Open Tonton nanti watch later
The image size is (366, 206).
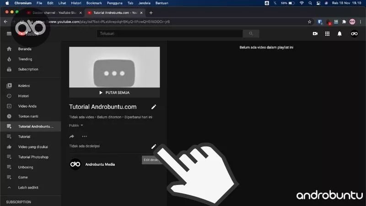[31, 116]
